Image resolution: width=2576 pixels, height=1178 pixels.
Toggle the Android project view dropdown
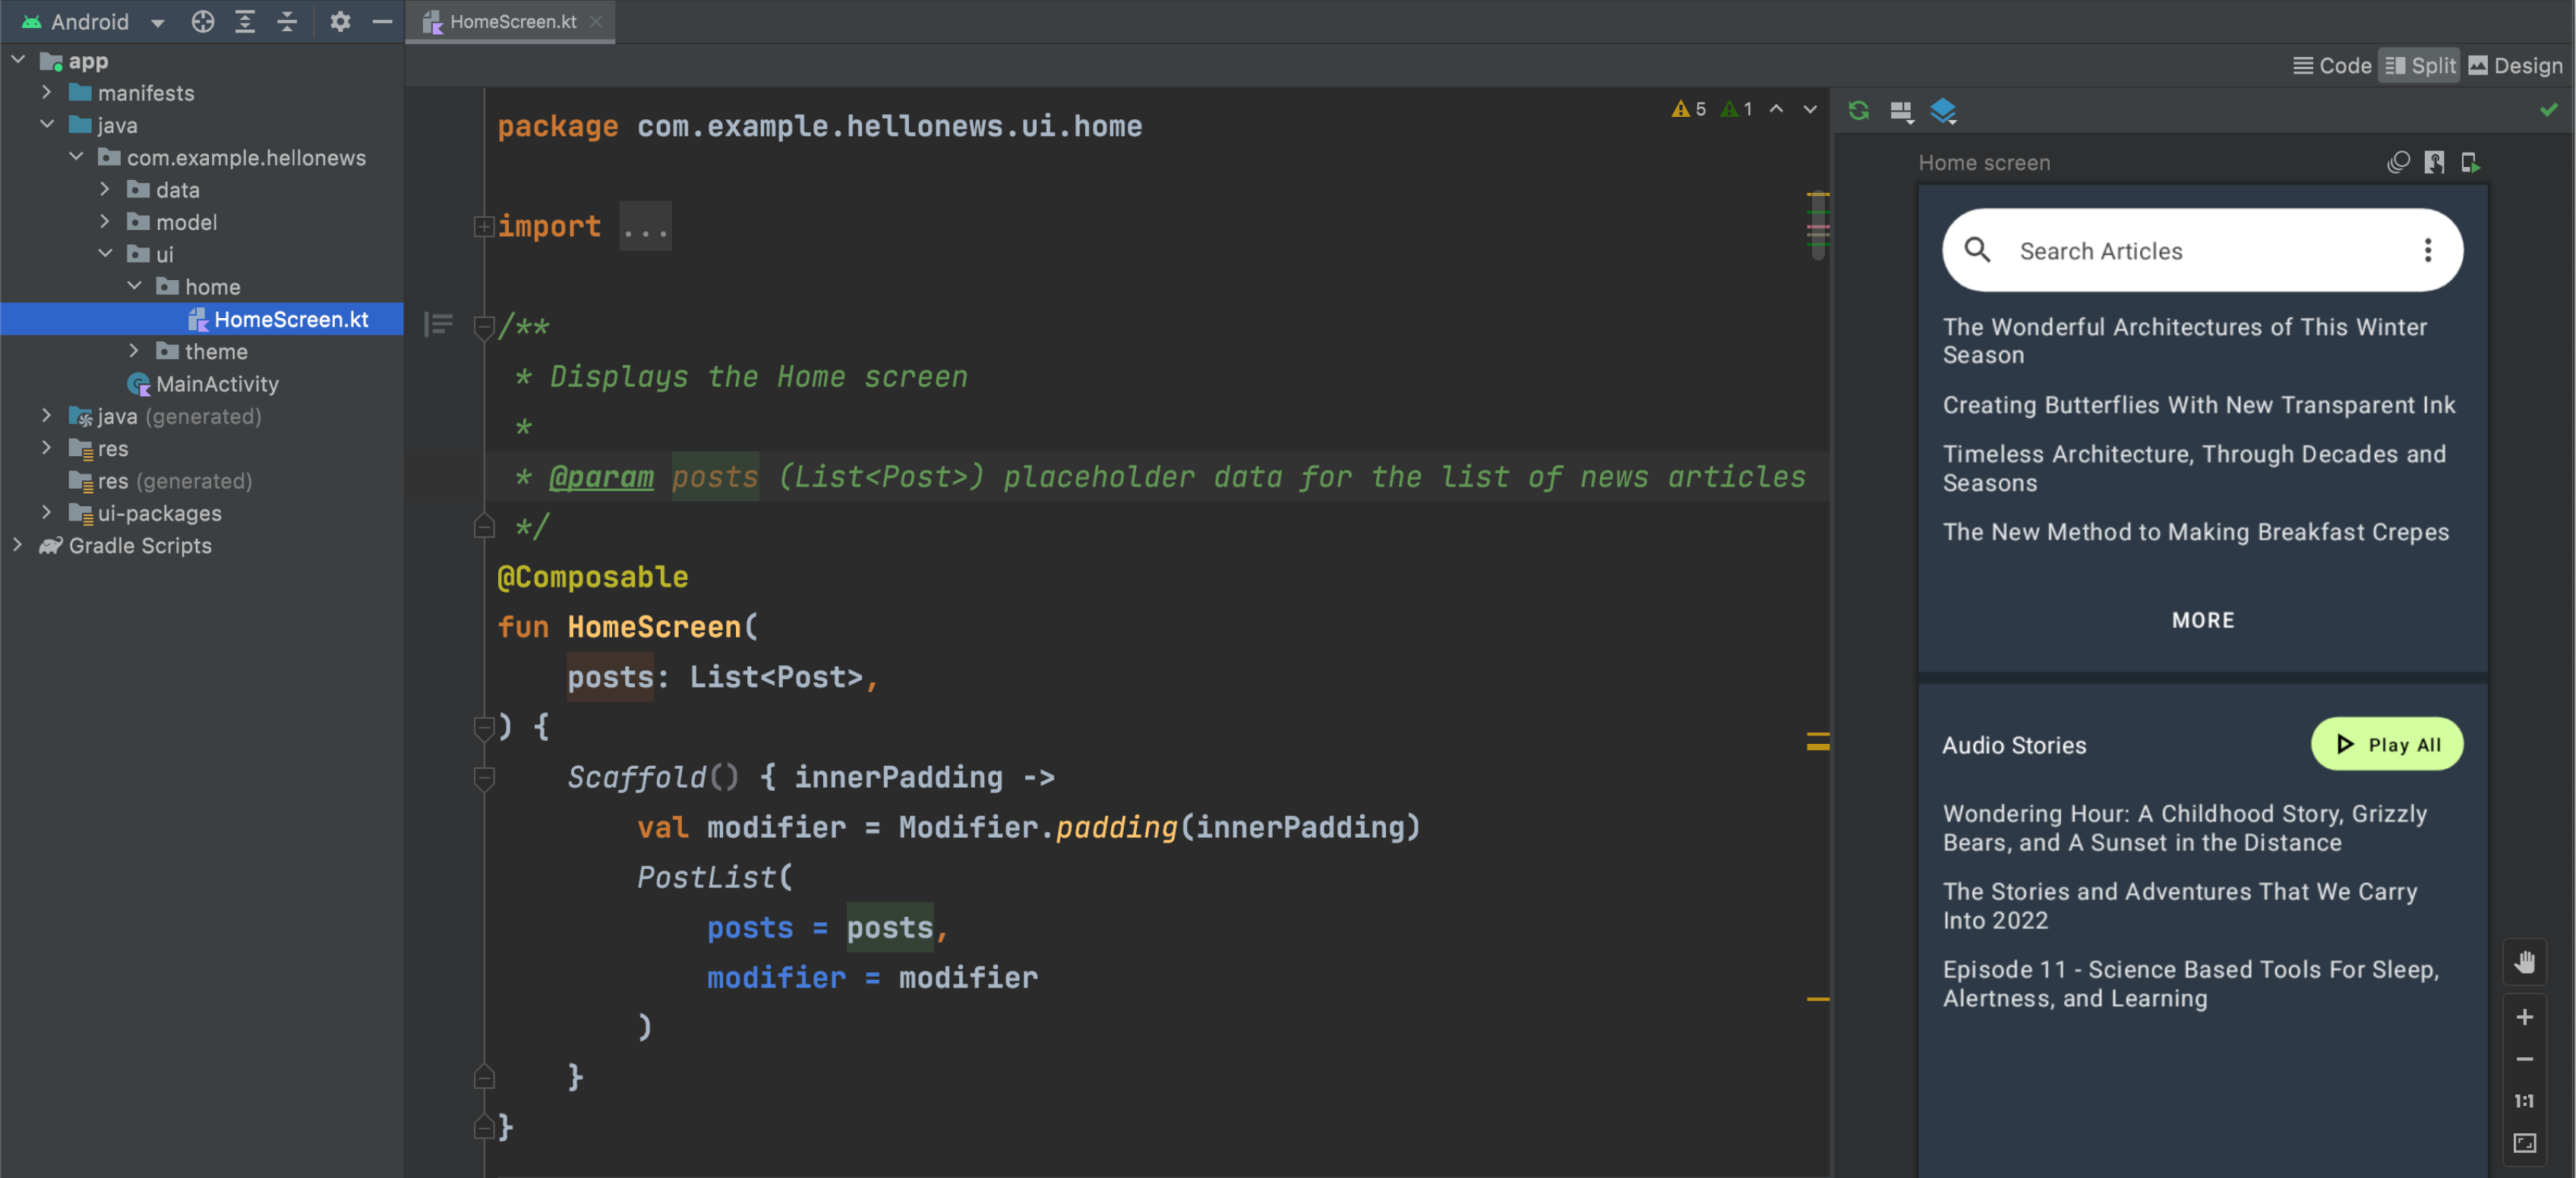tap(156, 21)
